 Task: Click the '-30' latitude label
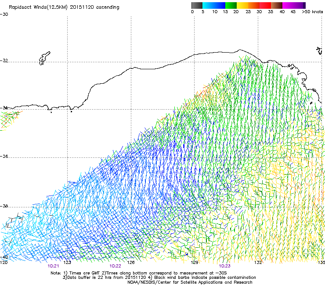(4, 14)
